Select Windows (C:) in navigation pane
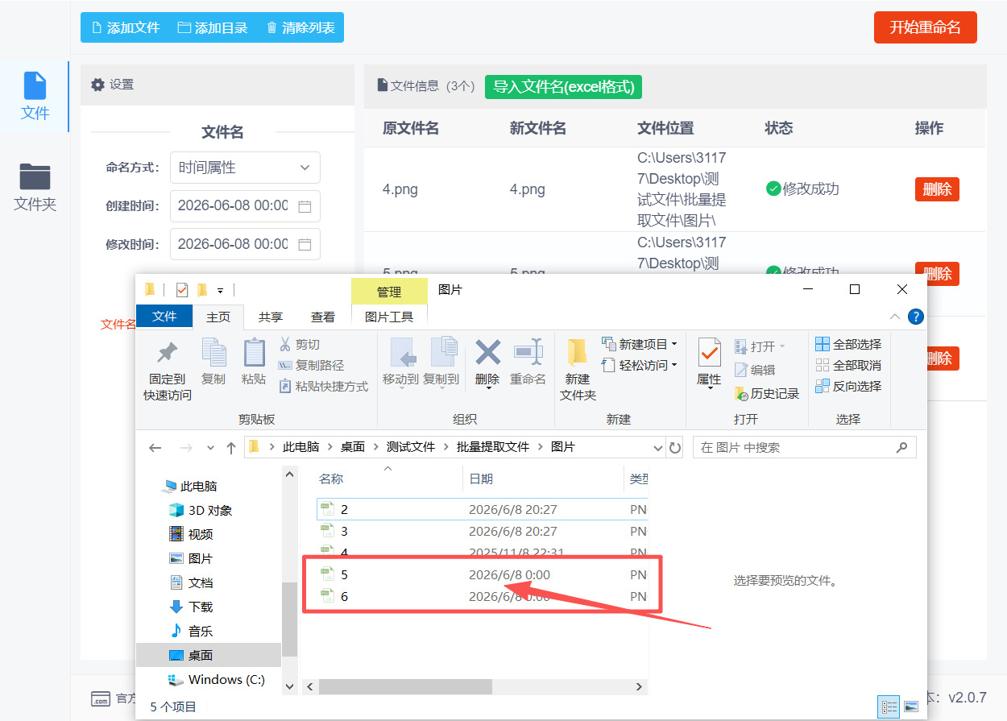1007x721 pixels. [217, 679]
